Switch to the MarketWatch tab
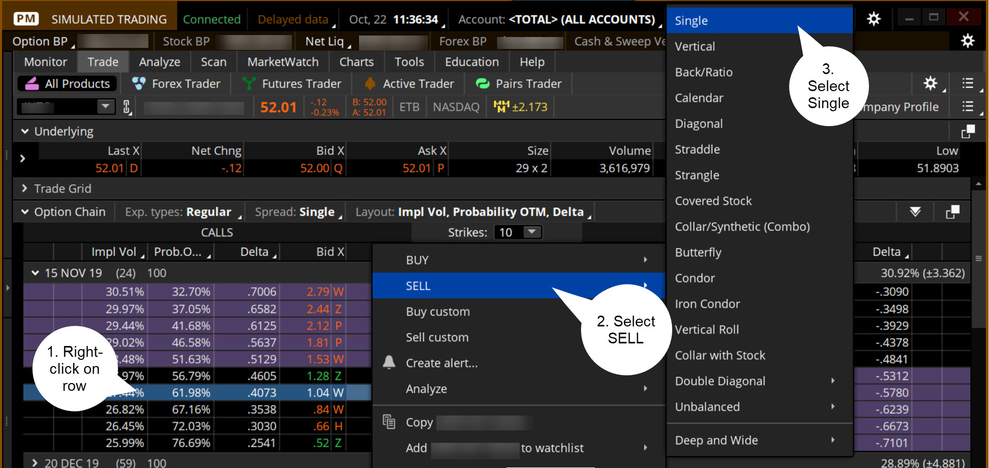The width and height of the screenshot is (989, 468). click(x=282, y=62)
